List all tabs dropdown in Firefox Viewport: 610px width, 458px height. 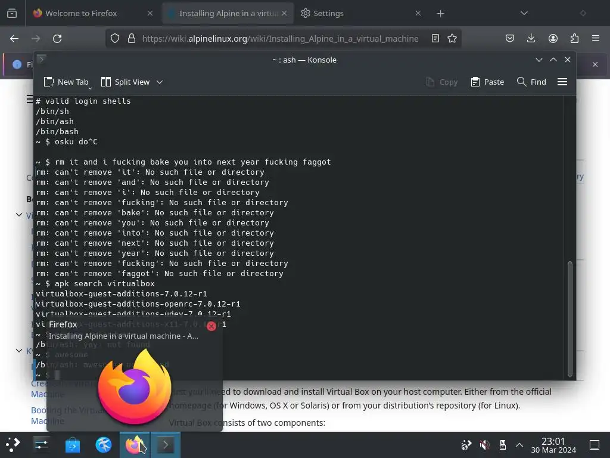click(x=524, y=13)
